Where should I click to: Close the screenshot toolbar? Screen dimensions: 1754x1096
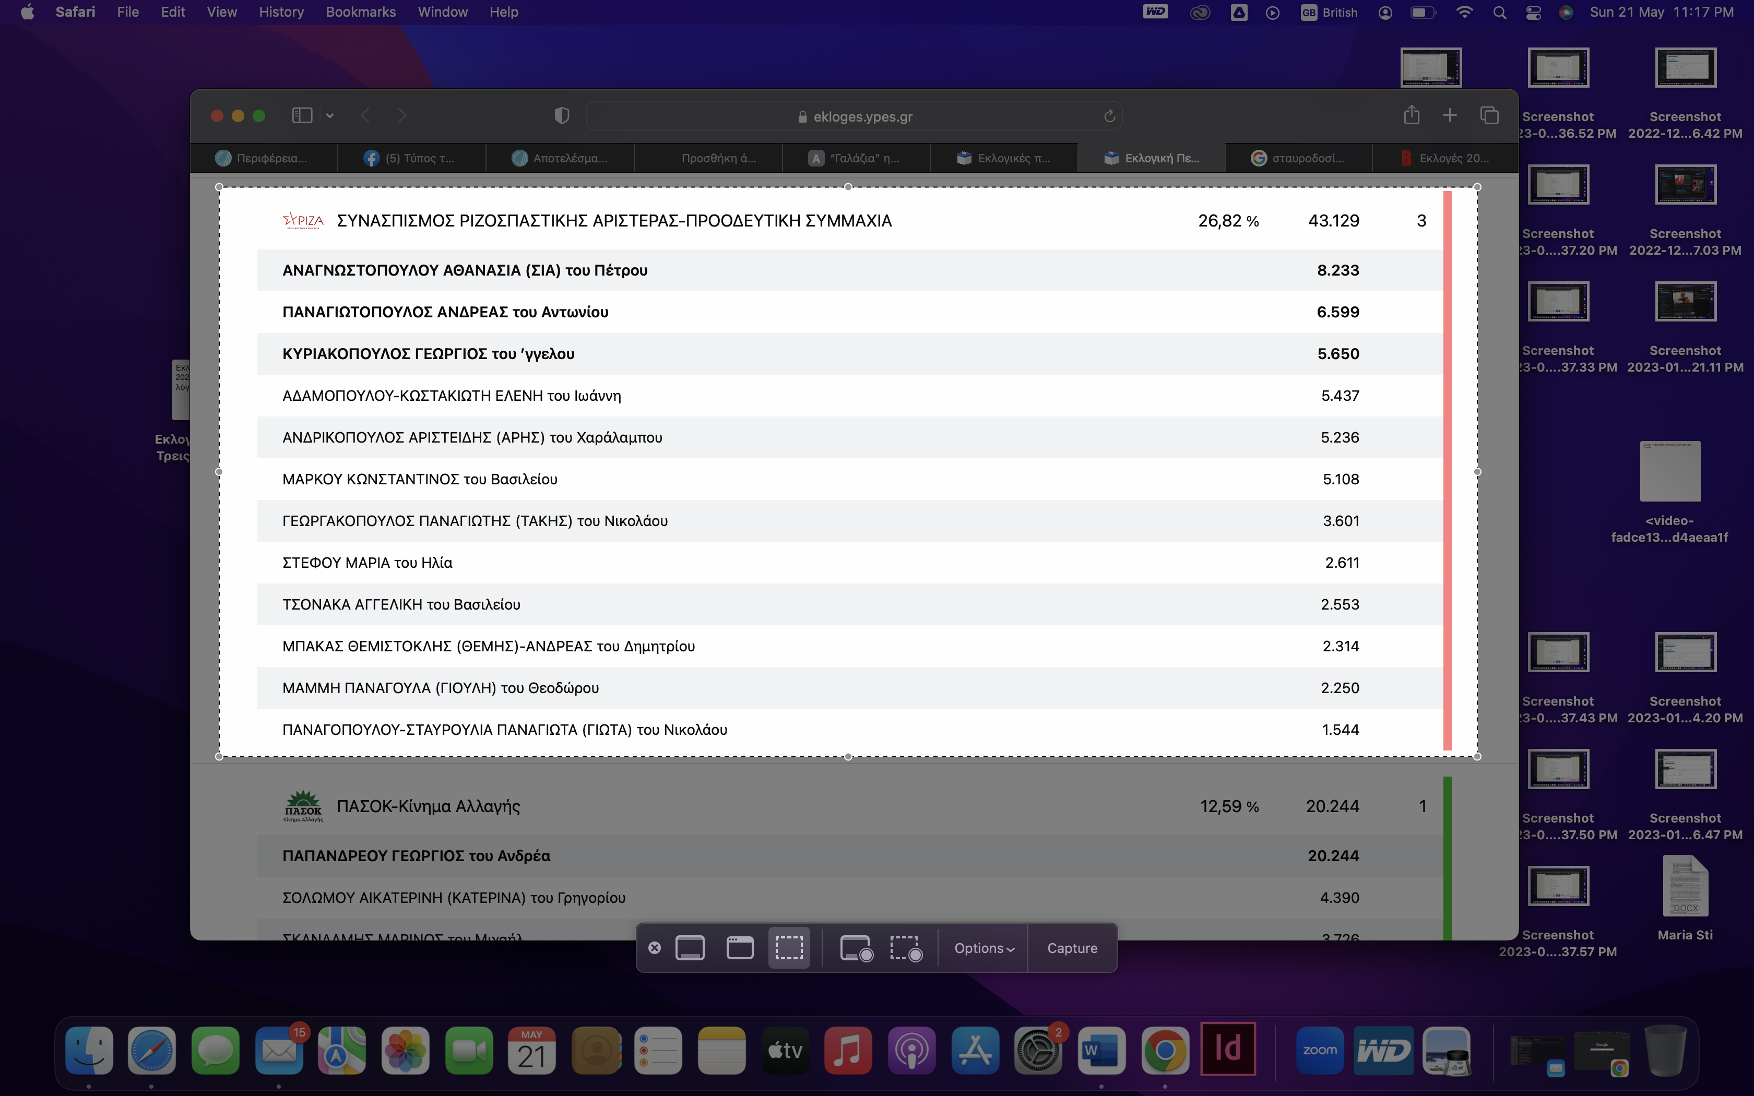(x=655, y=948)
